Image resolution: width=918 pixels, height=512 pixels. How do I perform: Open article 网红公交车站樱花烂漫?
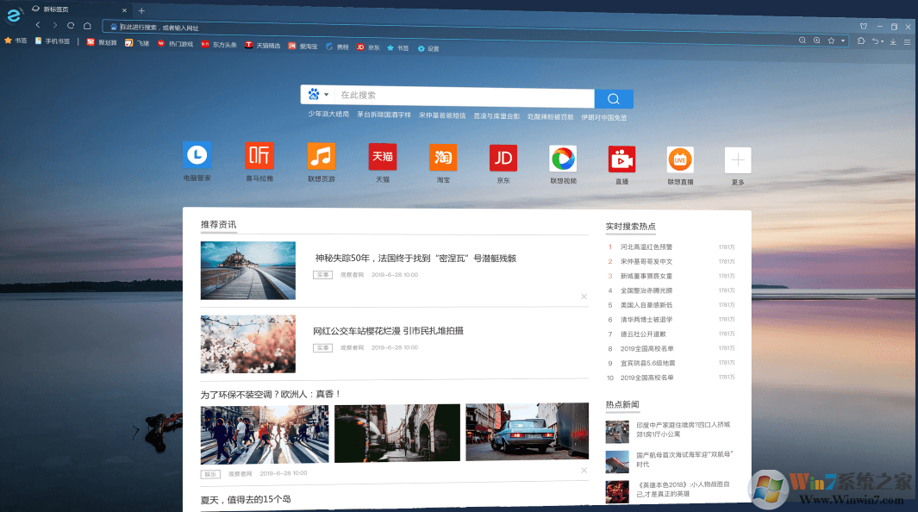pyautogui.click(x=388, y=331)
